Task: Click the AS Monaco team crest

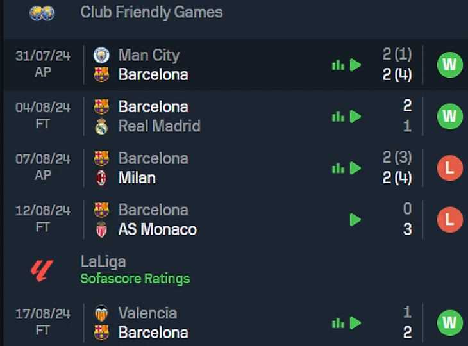Action: click(x=101, y=230)
